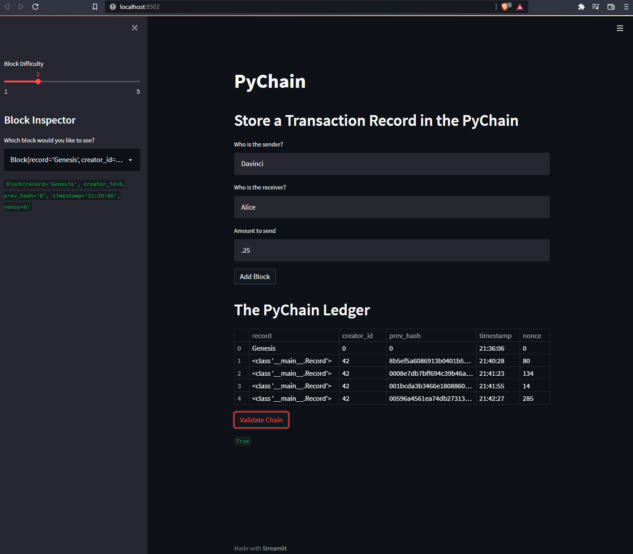This screenshot has width=633, height=554.
Task: Navigate back using the back arrow
Action: [x=6, y=7]
